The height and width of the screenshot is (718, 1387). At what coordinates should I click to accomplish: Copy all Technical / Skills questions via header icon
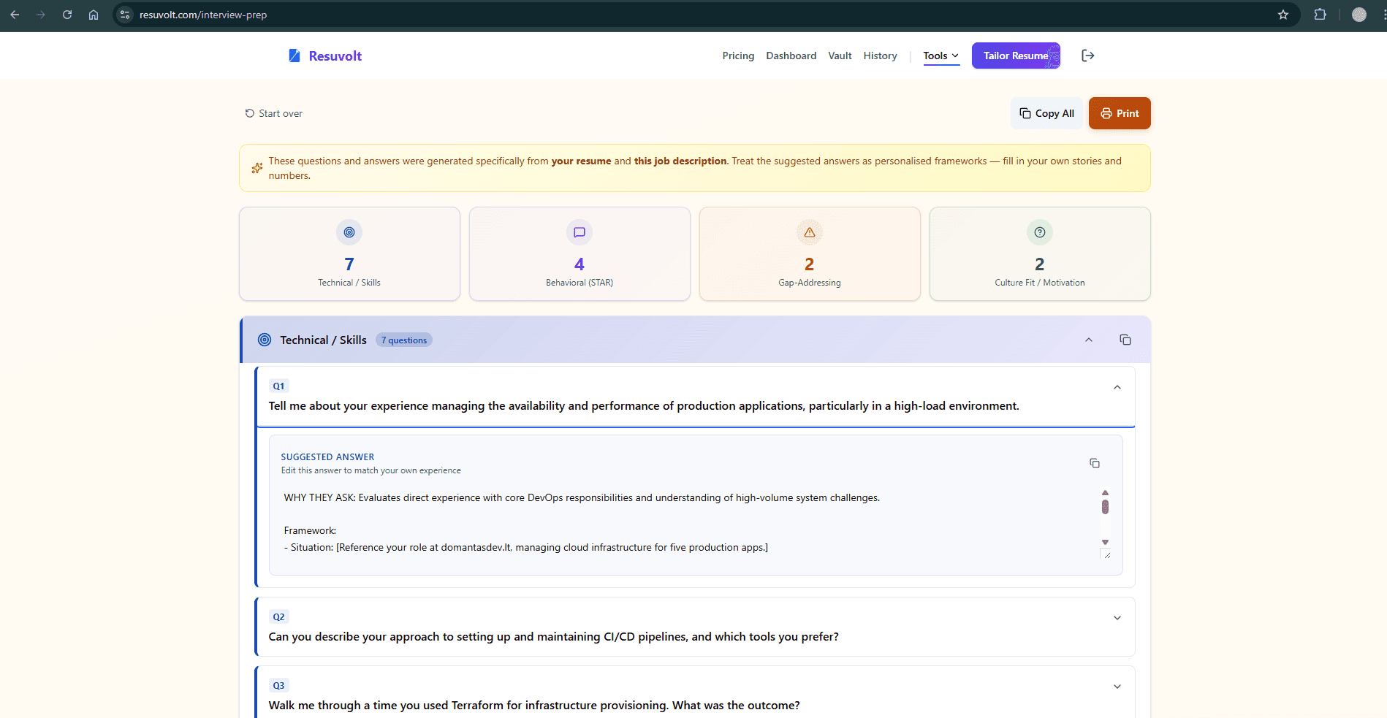1125,339
